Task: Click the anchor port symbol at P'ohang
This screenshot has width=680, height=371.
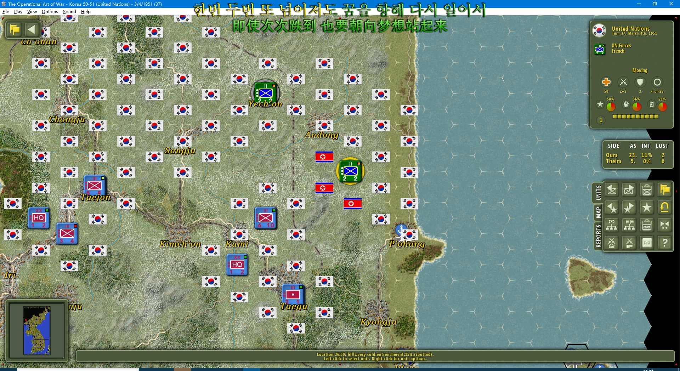Action: pos(401,229)
